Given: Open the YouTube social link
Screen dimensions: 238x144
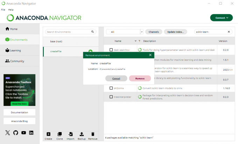Looking at the screenshot, I should pyautogui.click(x=23, y=133).
